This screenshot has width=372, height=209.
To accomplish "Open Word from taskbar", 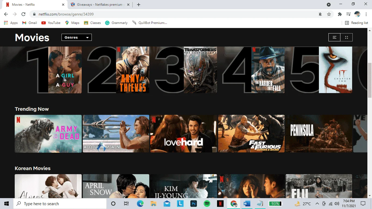I will pyautogui.click(x=247, y=204).
